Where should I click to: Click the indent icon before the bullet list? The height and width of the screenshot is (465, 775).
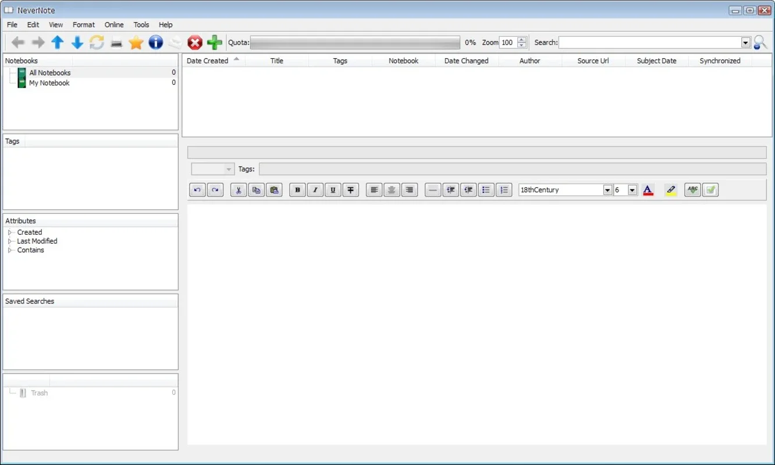coord(468,190)
